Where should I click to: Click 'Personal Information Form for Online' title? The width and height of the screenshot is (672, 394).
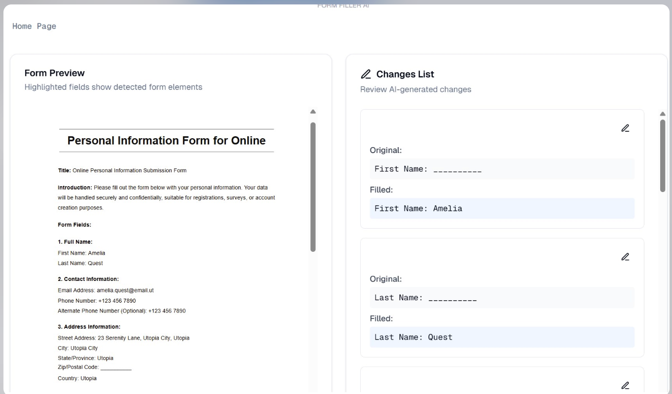coord(167,141)
